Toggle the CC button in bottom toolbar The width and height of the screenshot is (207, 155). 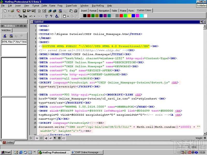click(64, 138)
